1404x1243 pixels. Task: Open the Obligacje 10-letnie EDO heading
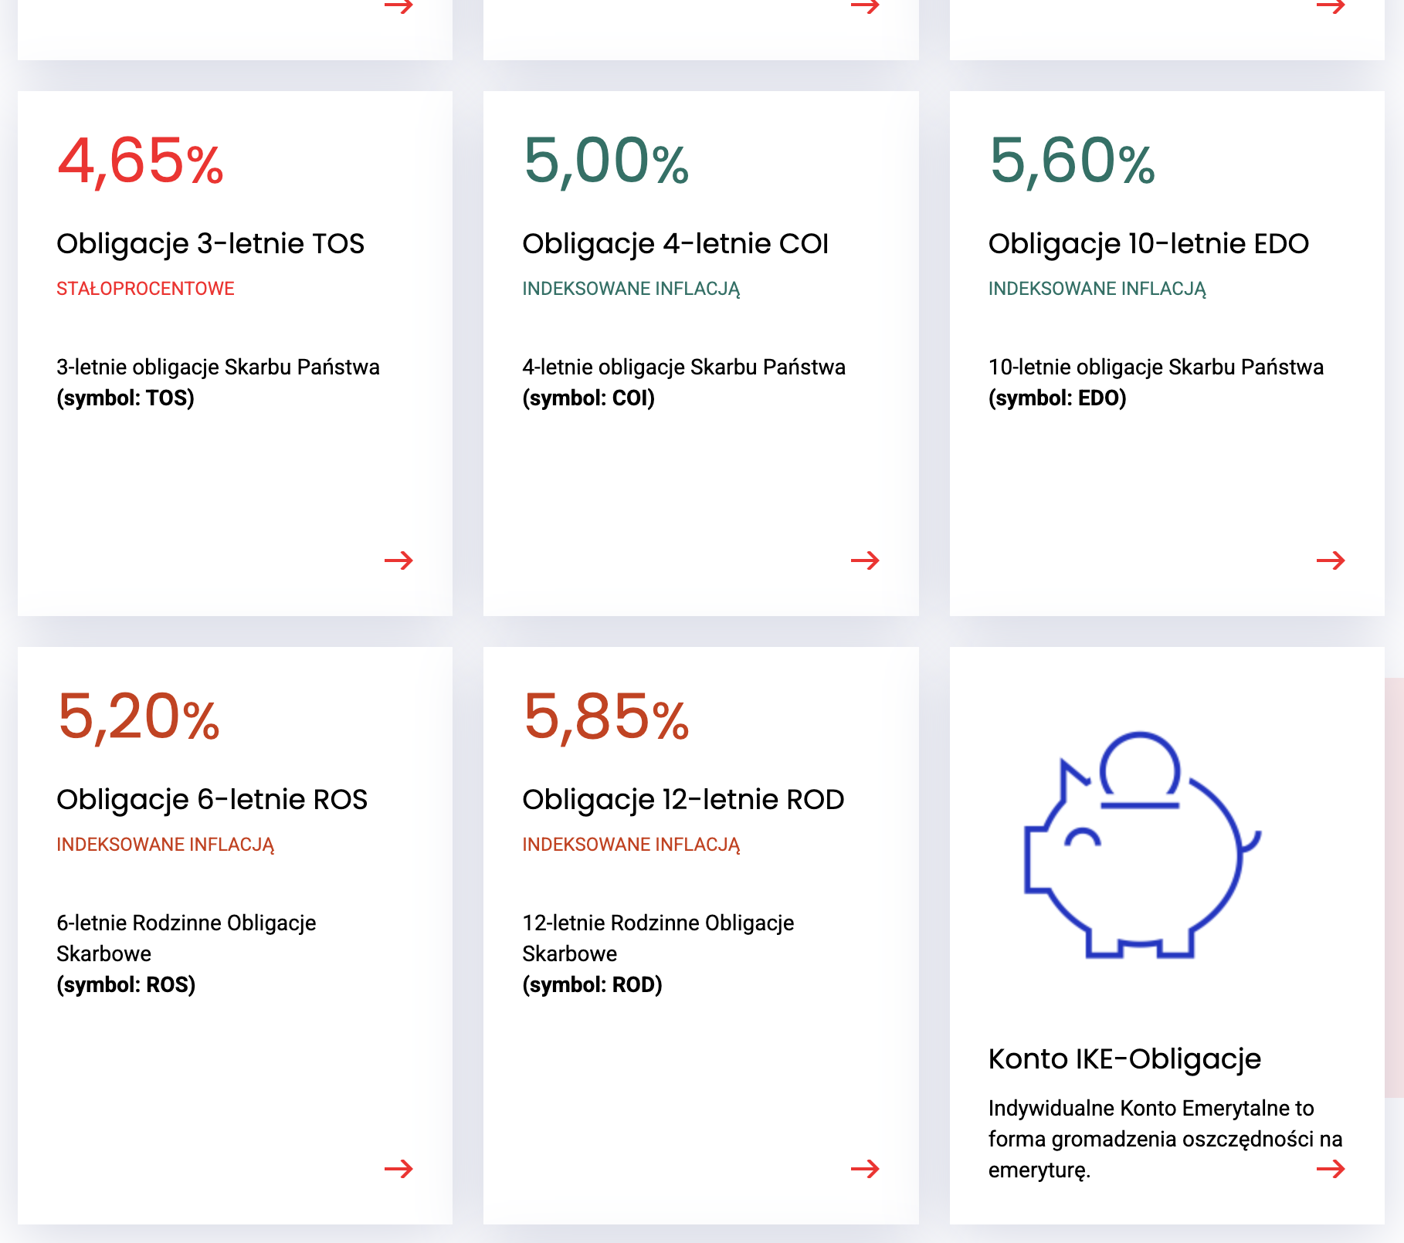click(x=1148, y=244)
